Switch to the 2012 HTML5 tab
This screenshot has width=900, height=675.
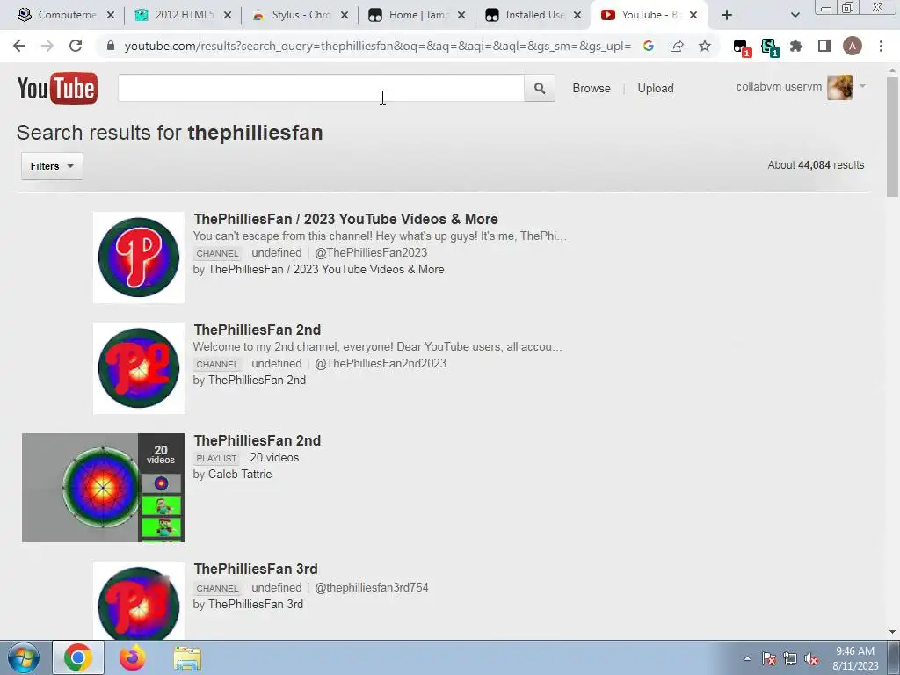coord(183,15)
